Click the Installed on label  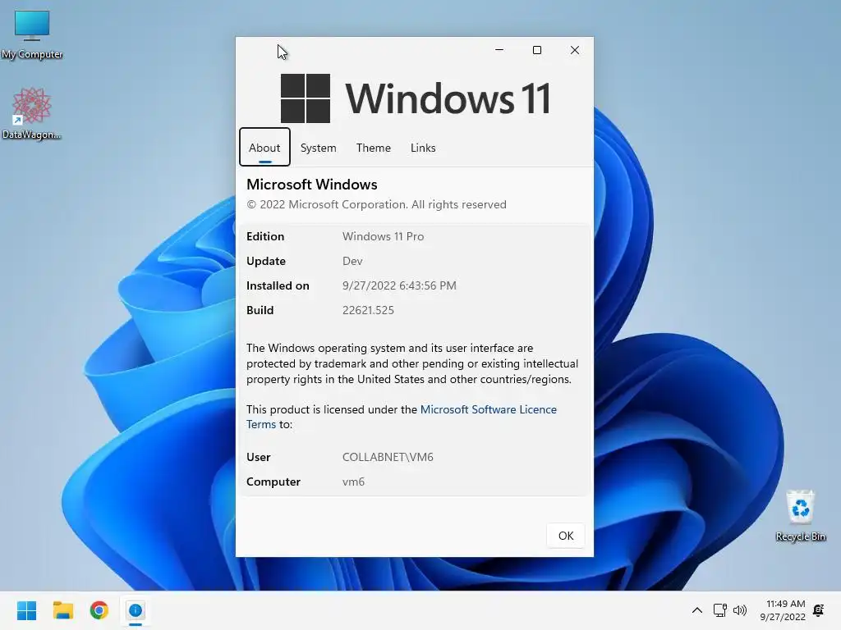click(278, 285)
